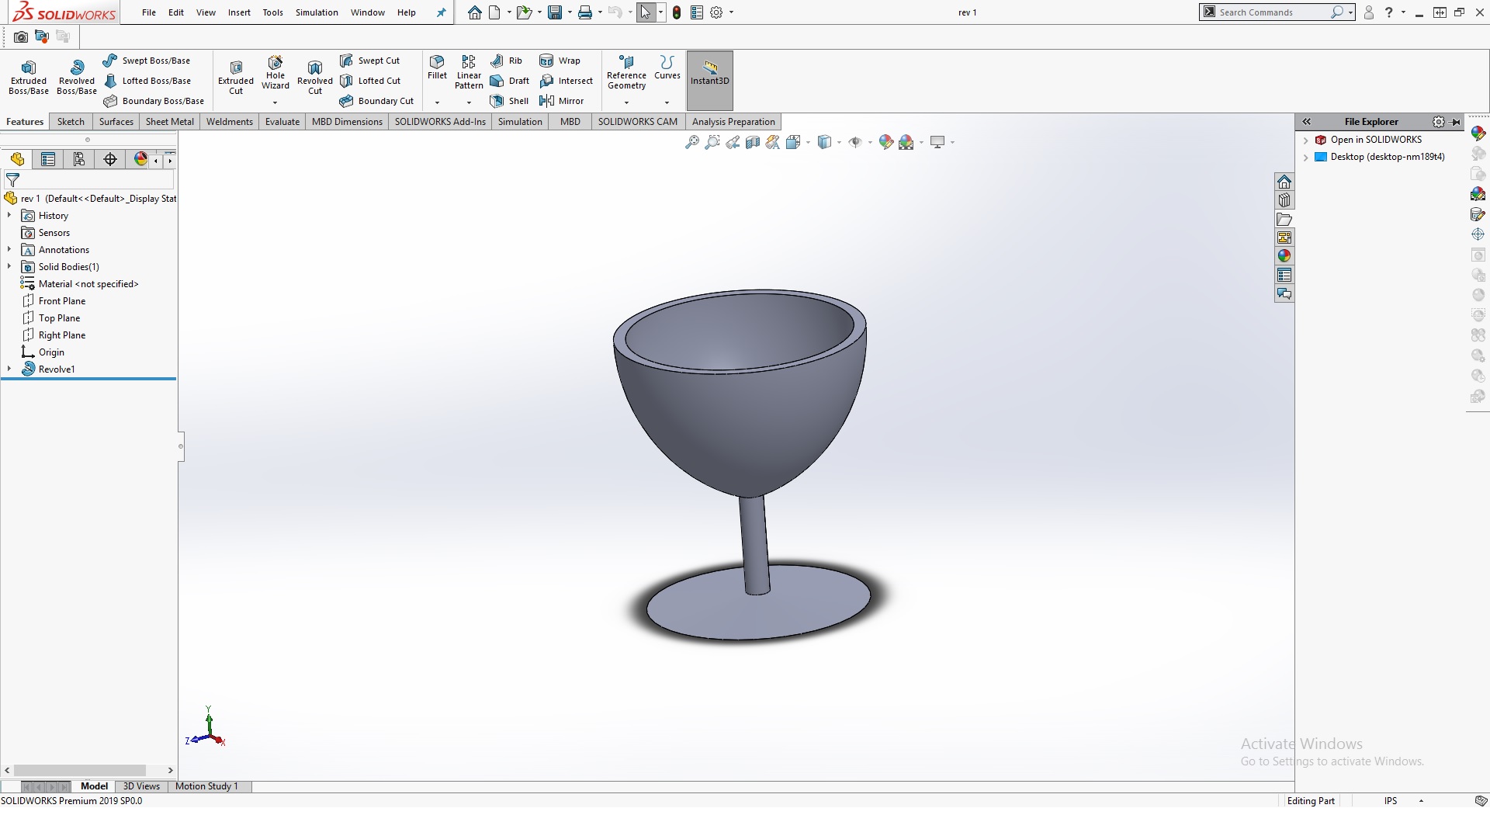Expand the Revolve1 feature node
Viewport: 1490px width, 815px height.
click(x=9, y=369)
